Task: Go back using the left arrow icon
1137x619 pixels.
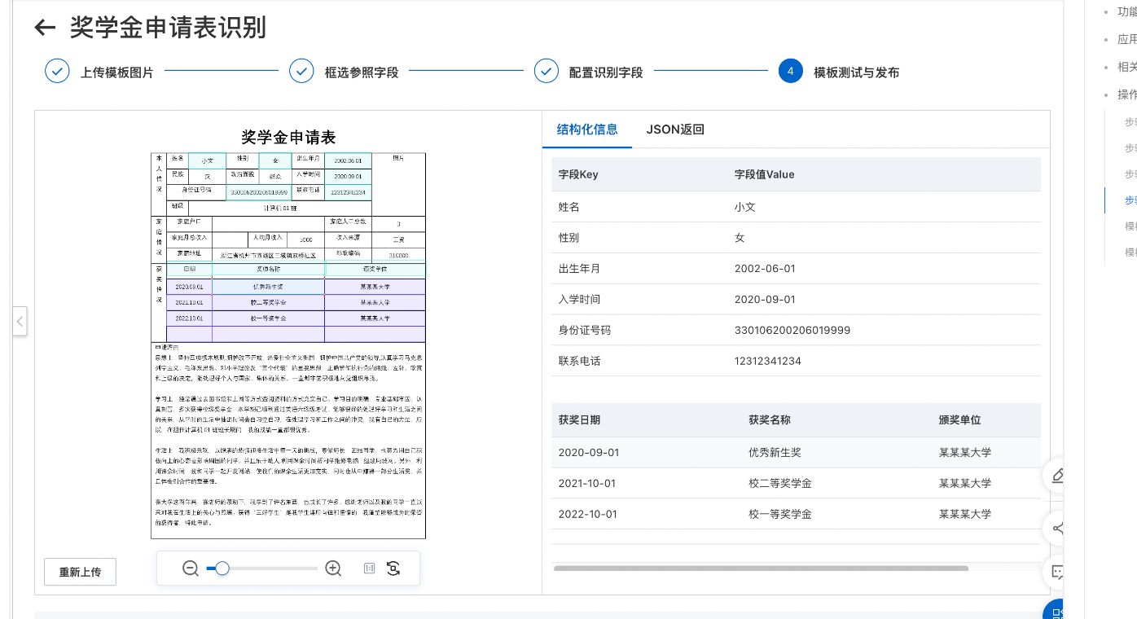Action: coord(45,28)
